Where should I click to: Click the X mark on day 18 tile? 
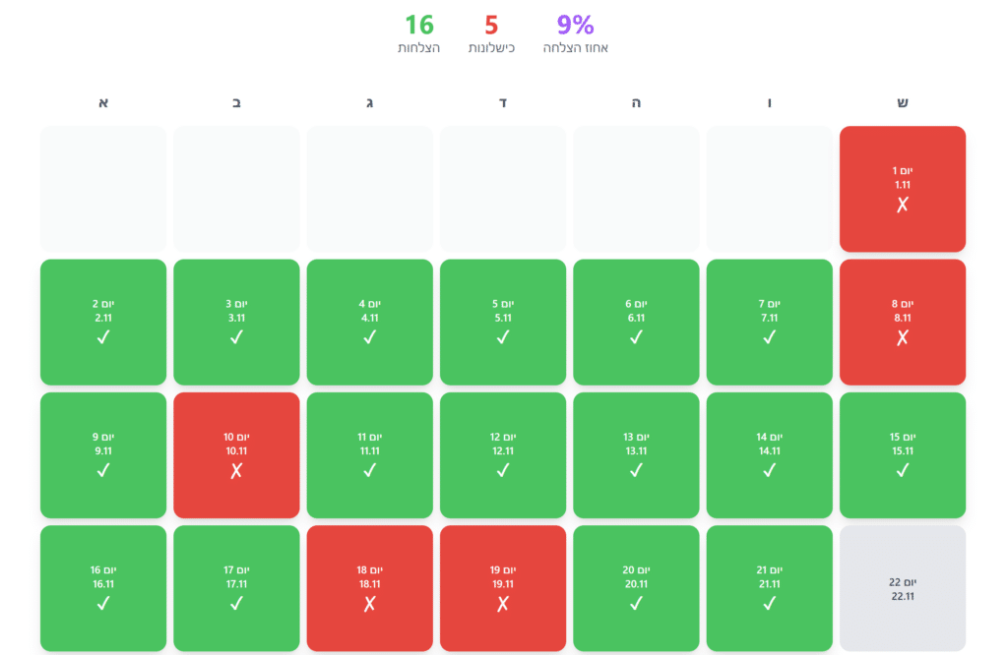pos(369,604)
